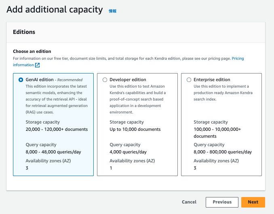The width and height of the screenshot is (274, 214).
Task: Open the info link next to page title
Action: tap(112, 11)
